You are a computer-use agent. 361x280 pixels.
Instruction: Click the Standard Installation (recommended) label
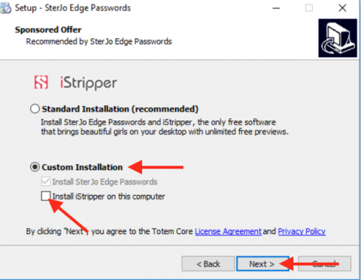[x=120, y=109]
